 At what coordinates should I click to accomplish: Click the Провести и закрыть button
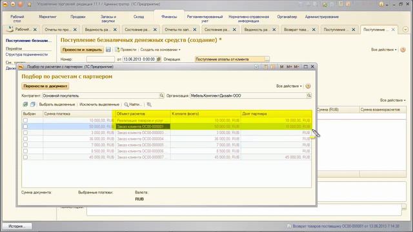(82, 50)
